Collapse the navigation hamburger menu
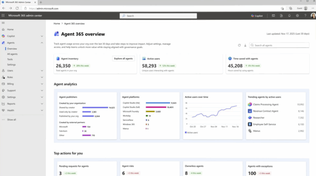 tap(3, 23)
